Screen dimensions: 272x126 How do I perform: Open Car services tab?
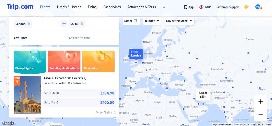click(x=112, y=7)
